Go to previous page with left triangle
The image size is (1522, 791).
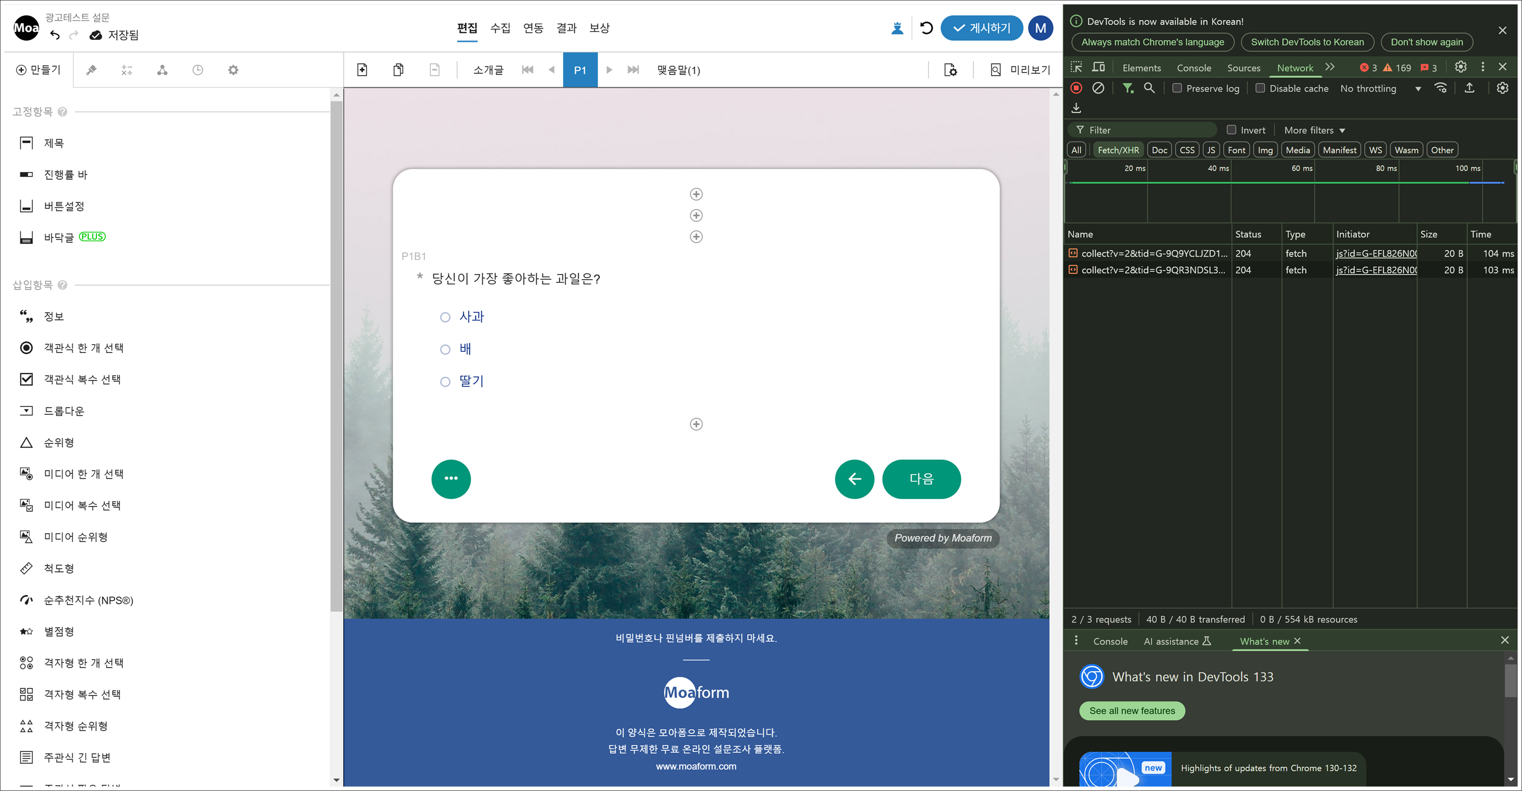(x=551, y=70)
